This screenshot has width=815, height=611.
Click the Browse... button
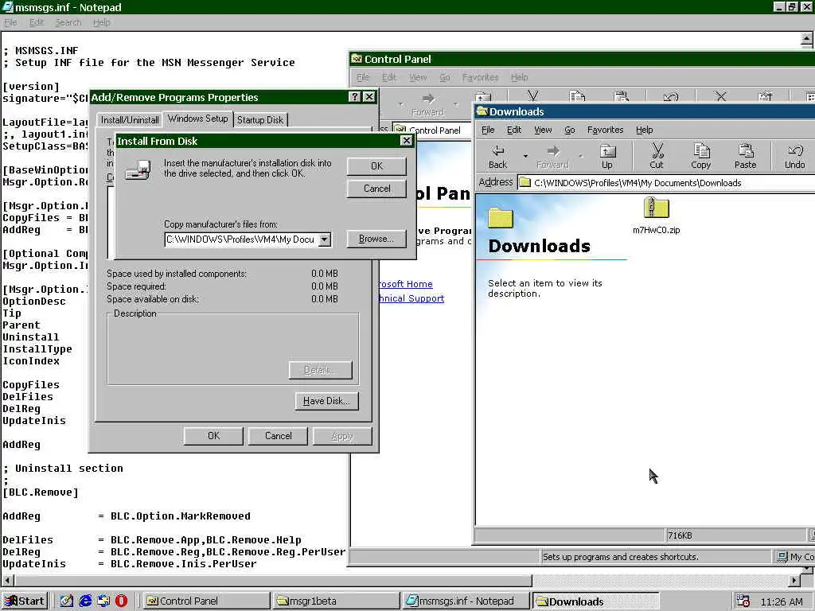click(x=376, y=239)
